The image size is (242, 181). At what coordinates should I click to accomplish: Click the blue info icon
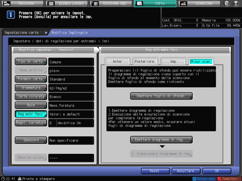(x=11, y=15)
